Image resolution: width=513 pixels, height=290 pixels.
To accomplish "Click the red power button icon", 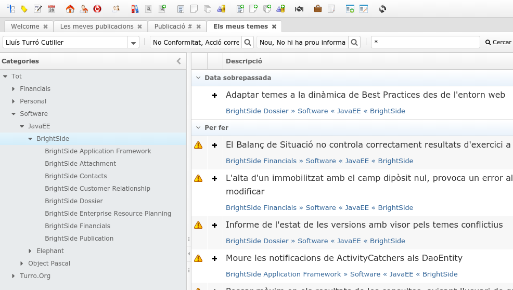I will pos(97,9).
